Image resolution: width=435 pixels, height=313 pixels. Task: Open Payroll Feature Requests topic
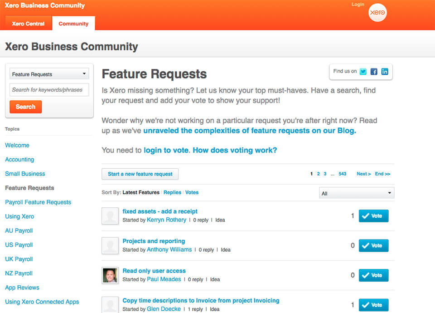pyautogui.click(x=38, y=202)
